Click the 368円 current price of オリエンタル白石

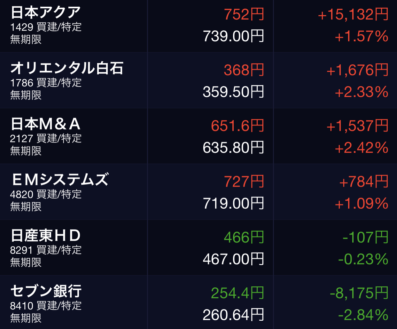(244, 70)
